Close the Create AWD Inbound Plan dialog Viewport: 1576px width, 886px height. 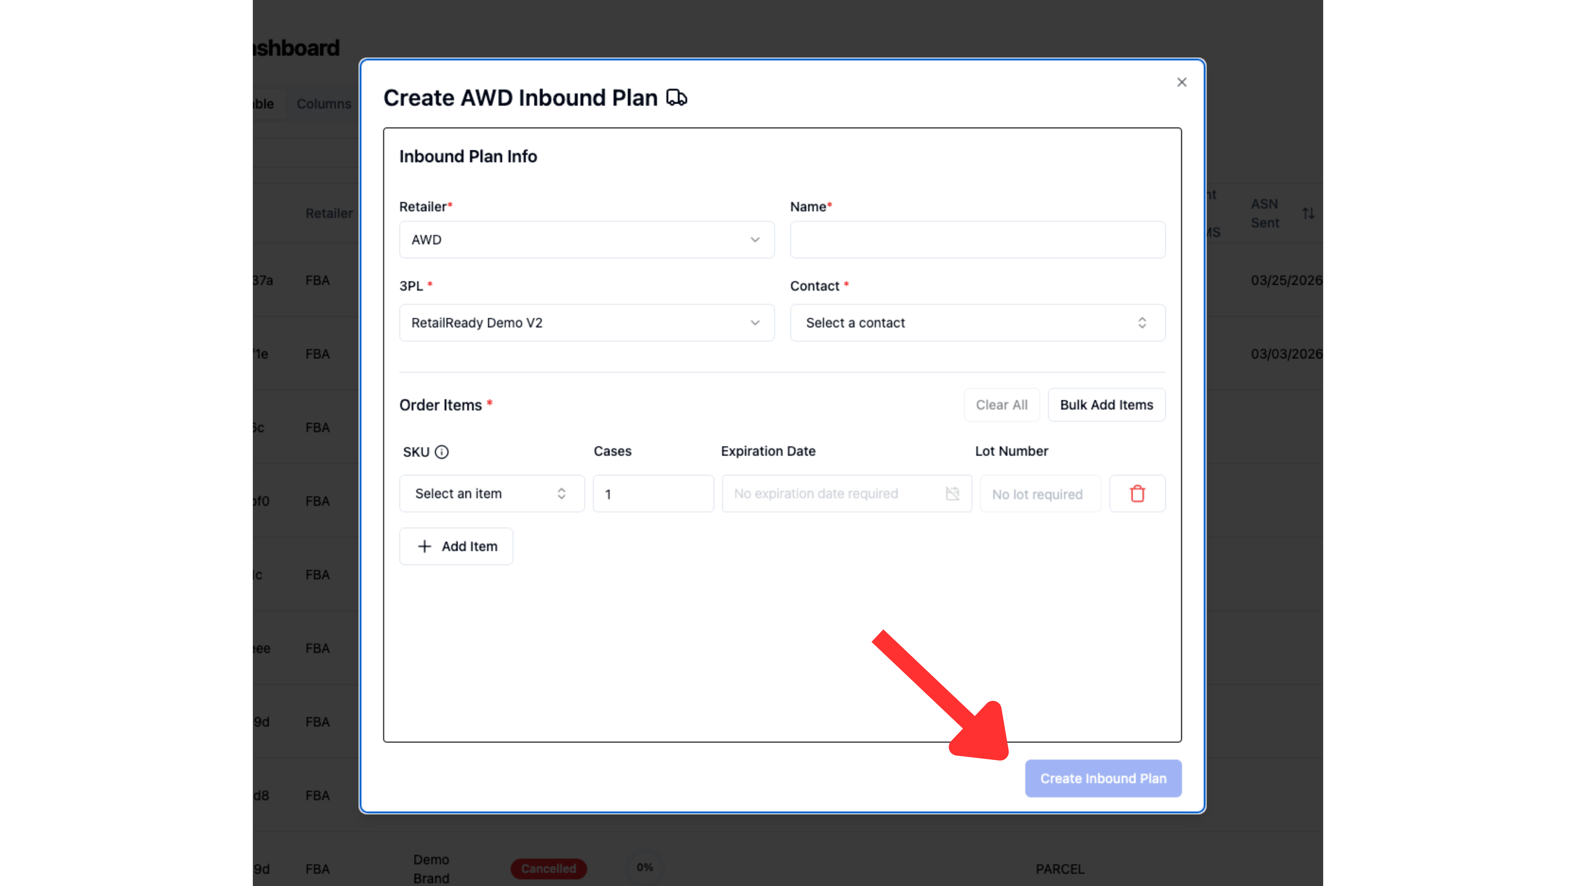(1181, 82)
